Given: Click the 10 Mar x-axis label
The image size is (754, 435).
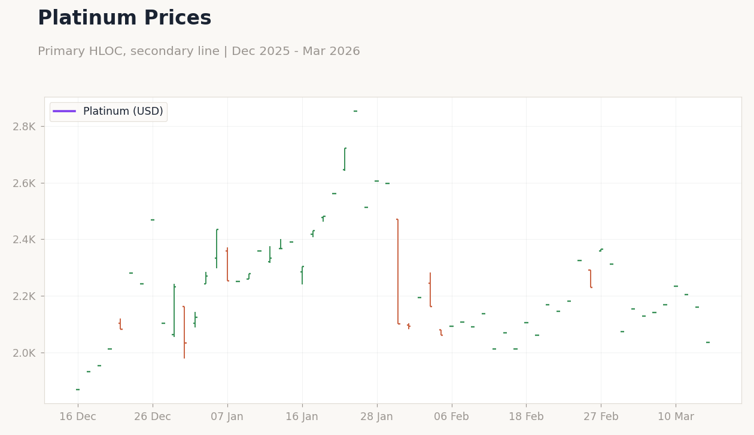Looking at the screenshot, I should tap(676, 417).
